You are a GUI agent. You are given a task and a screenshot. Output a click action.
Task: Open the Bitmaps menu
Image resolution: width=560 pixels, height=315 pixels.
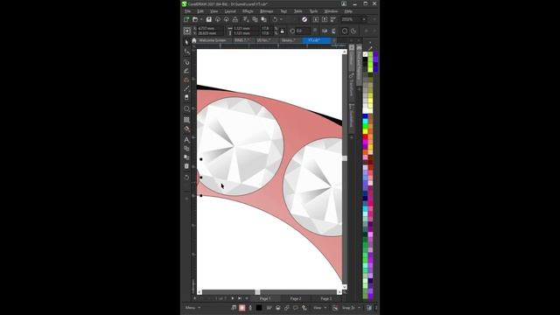[266, 11]
